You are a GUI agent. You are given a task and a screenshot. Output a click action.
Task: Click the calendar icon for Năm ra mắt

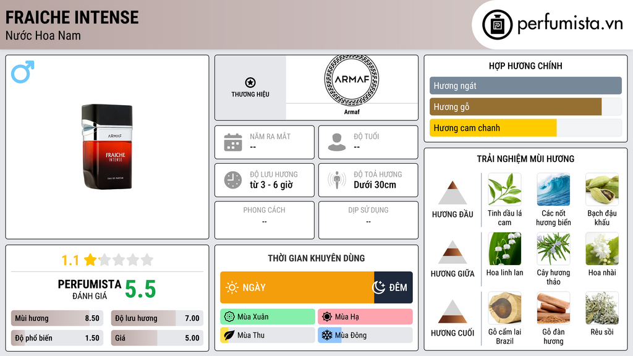tap(232, 142)
